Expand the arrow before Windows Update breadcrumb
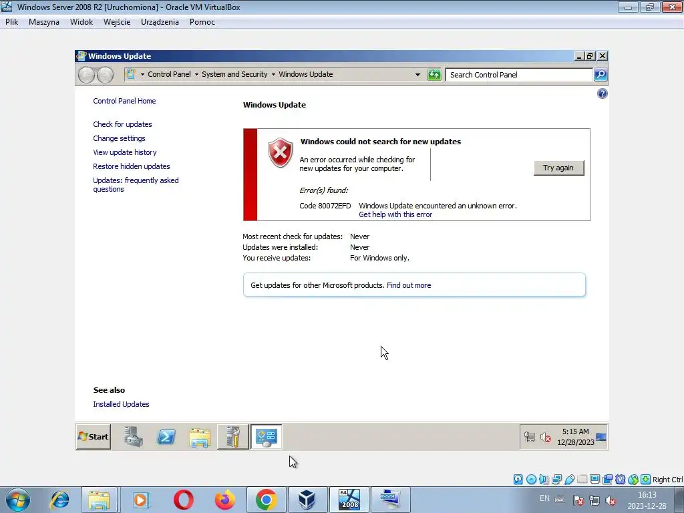Image resolution: width=684 pixels, height=513 pixels. [273, 75]
